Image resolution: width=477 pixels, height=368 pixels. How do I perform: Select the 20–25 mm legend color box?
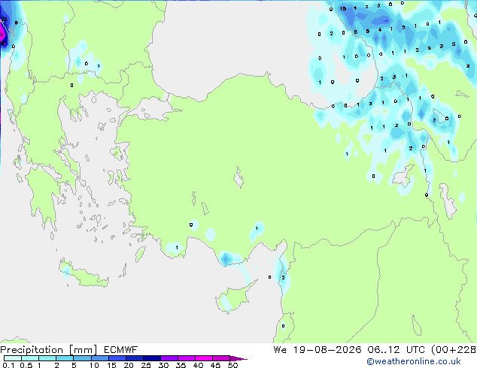(135, 358)
